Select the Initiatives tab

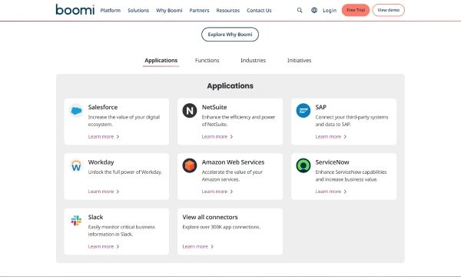(300, 60)
